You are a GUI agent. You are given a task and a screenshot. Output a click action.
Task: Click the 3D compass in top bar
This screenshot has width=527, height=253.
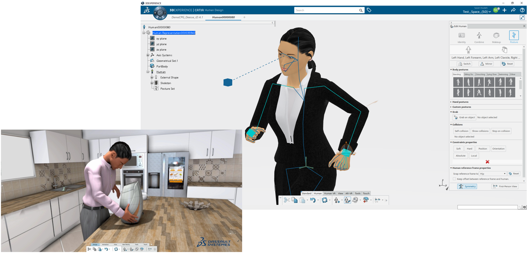[160, 13]
